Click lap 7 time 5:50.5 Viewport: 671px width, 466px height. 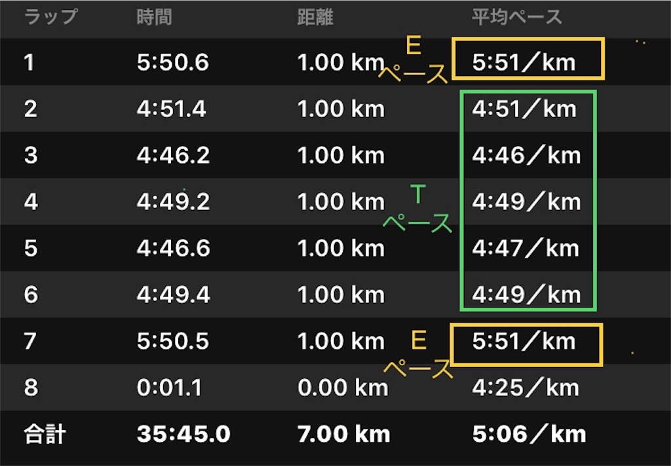coord(172,342)
